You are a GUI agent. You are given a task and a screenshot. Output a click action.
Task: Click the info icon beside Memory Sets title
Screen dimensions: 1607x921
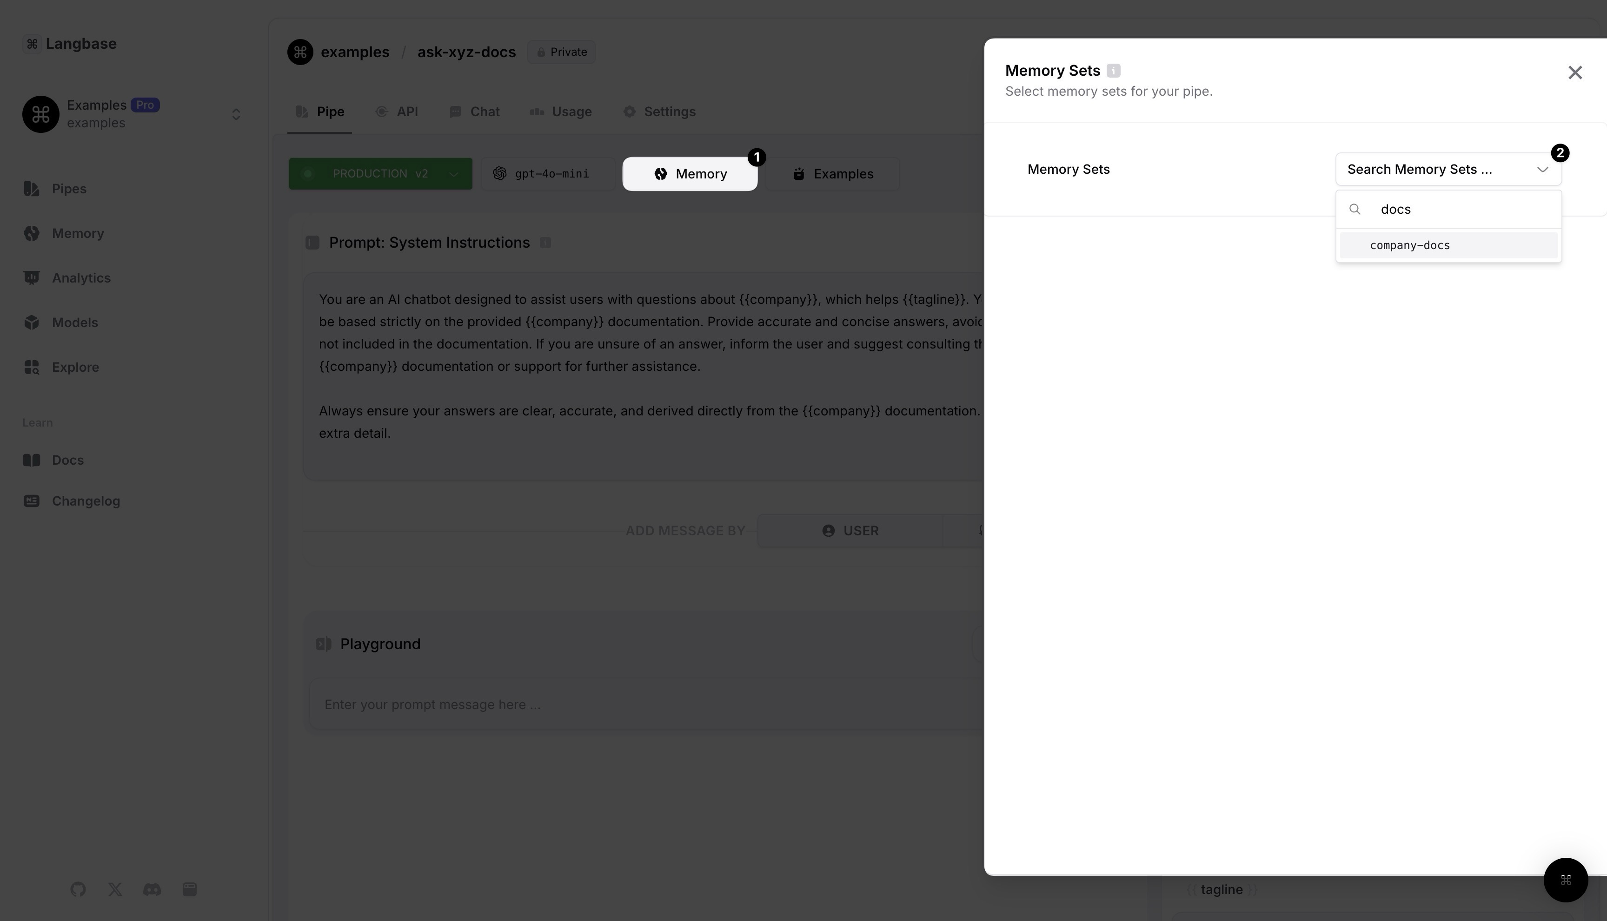[x=1113, y=71]
